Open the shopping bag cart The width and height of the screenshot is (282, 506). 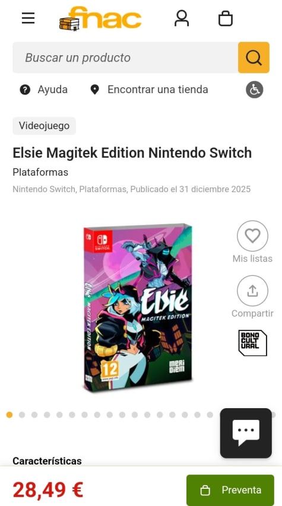point(226,18)
